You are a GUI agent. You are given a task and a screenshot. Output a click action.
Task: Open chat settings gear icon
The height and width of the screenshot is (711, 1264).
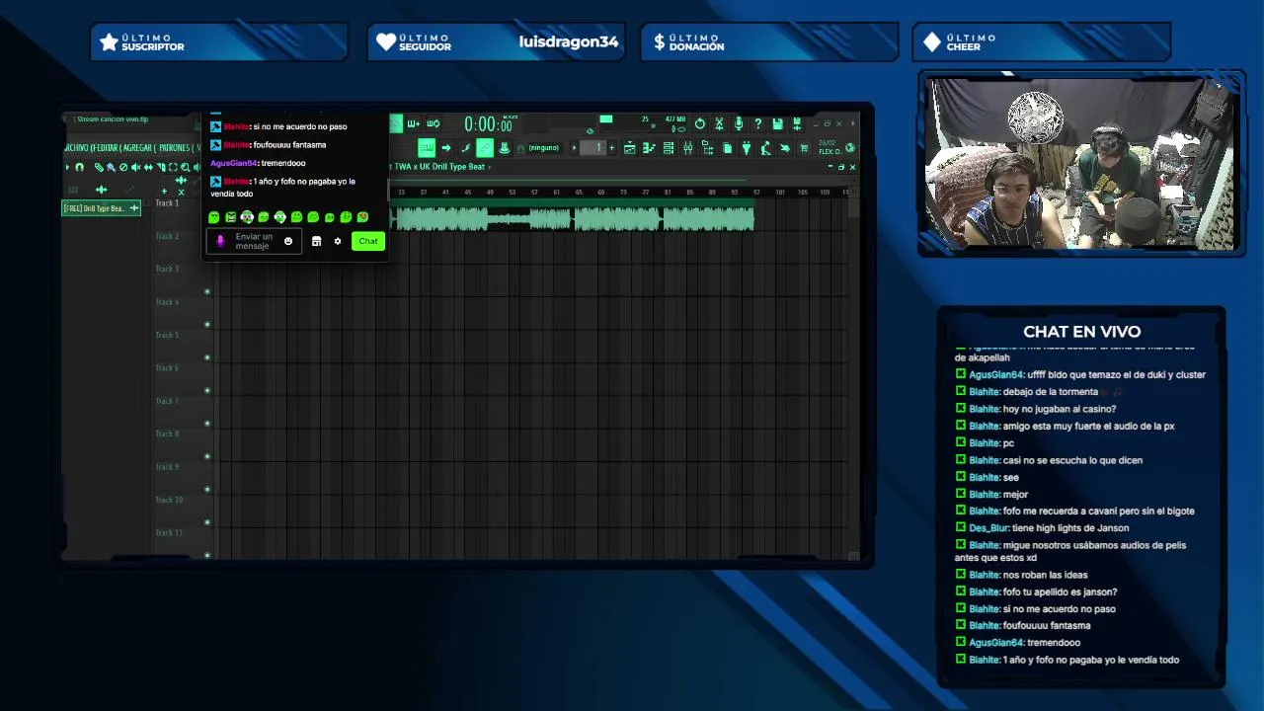coord(338,241)
